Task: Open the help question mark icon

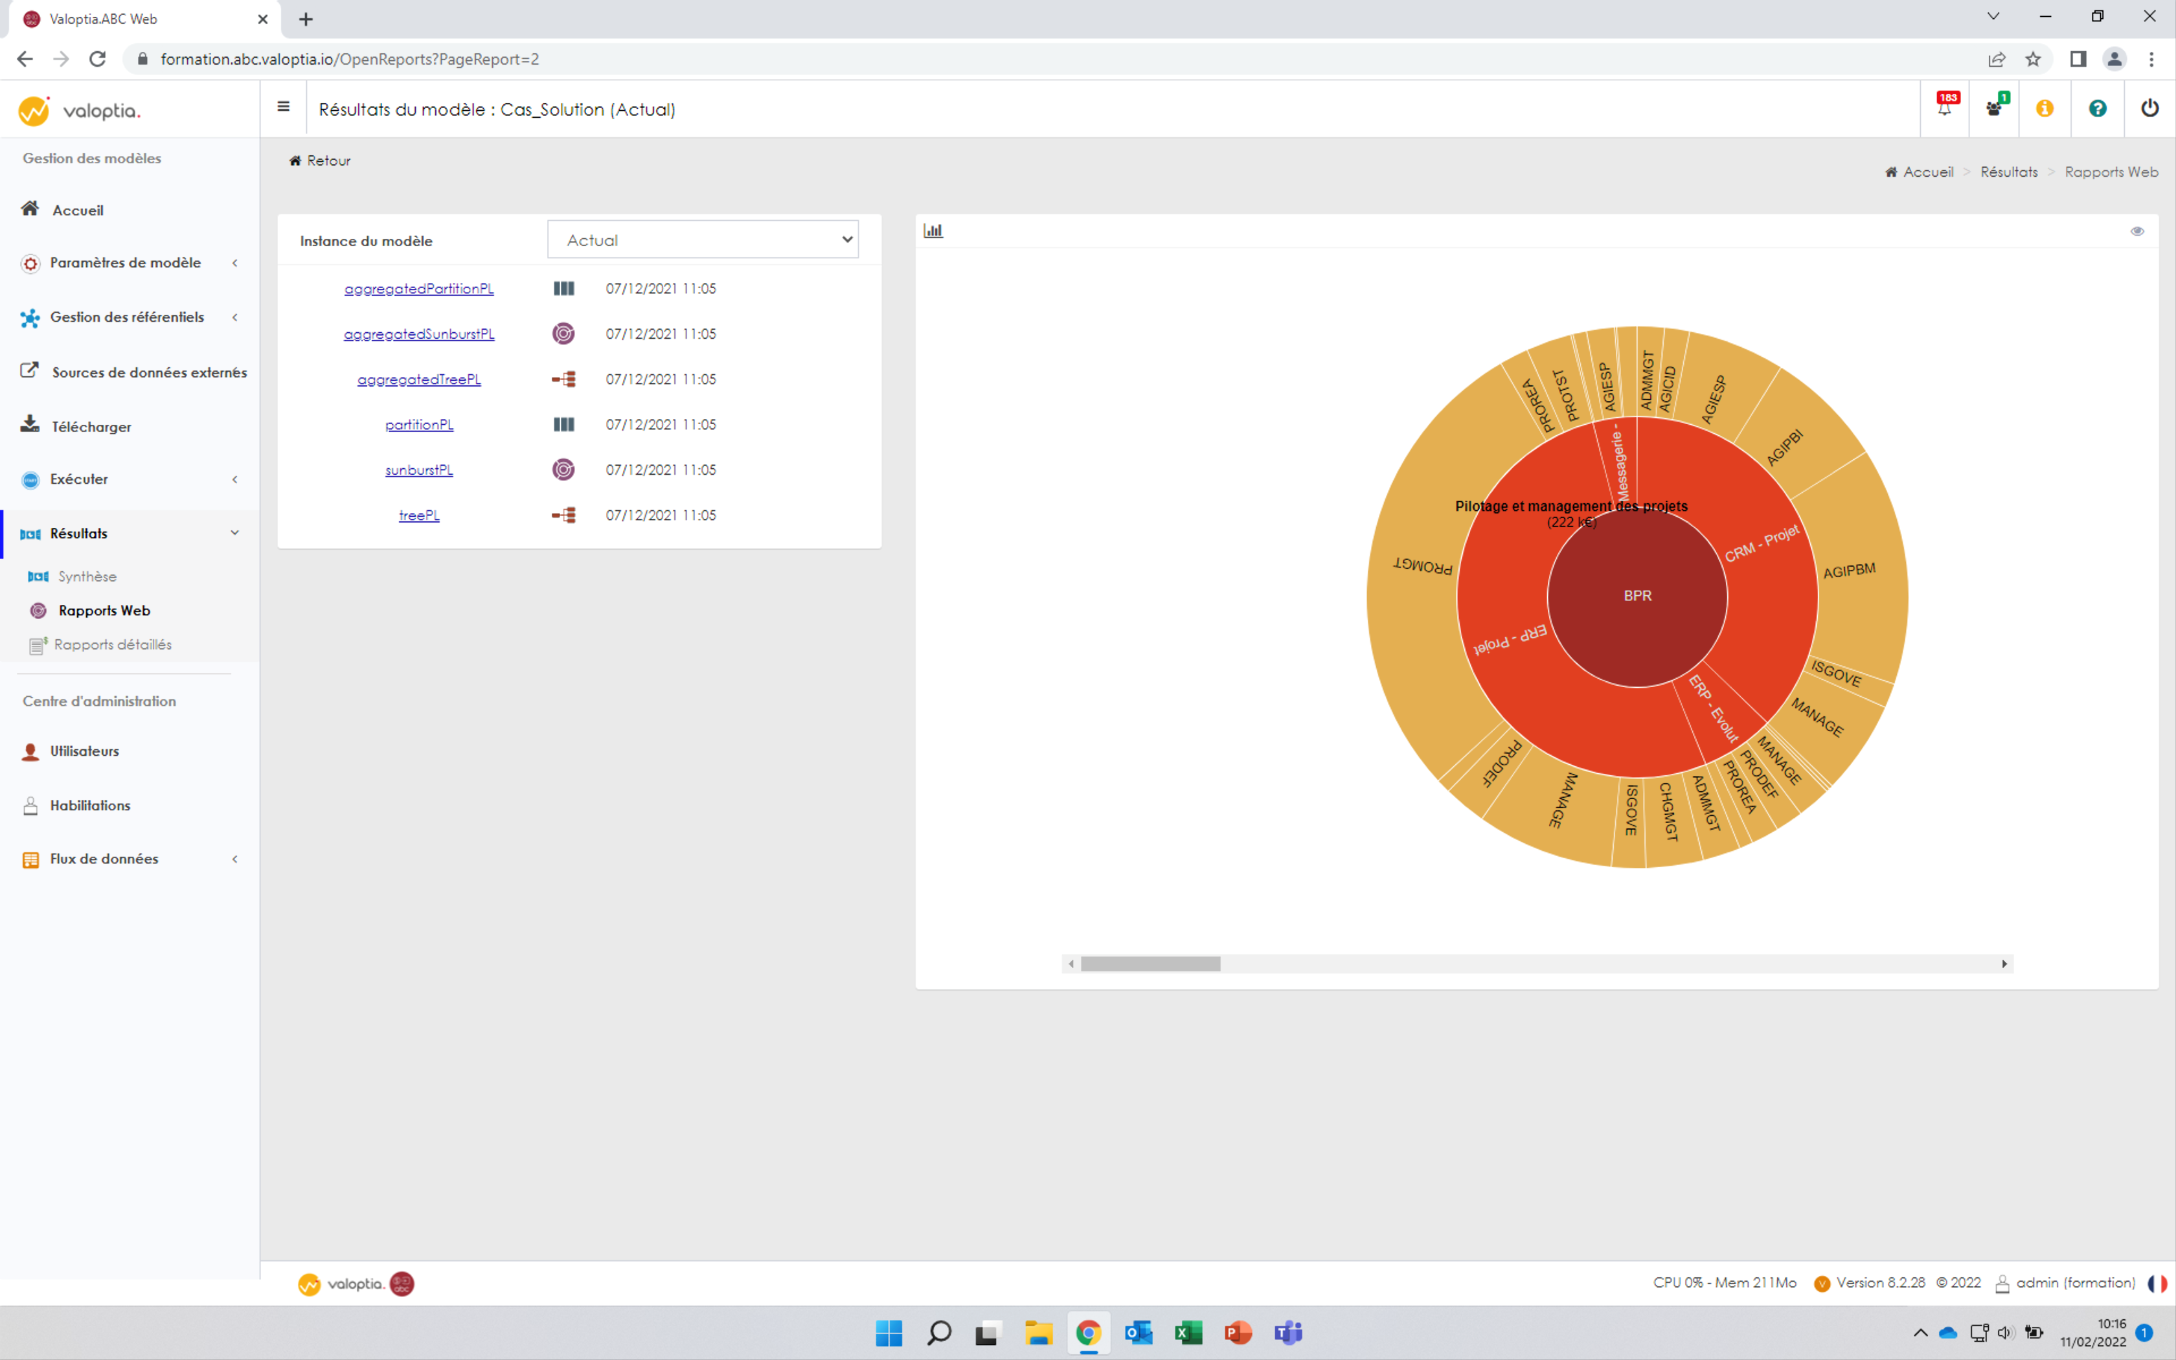Action: pyautogui.click(x=2098, y=108)
